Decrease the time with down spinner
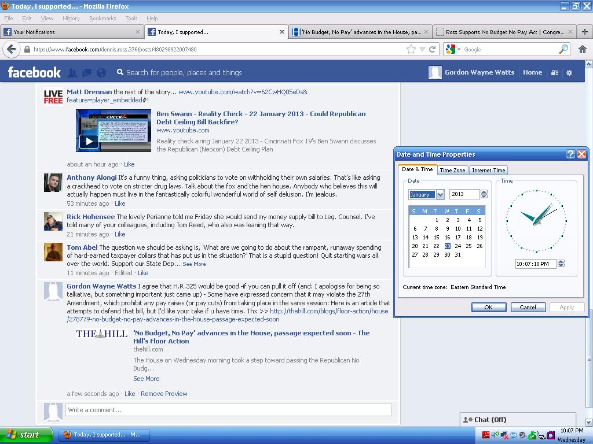The height and width of the screenshot is (444, 593). tap(561, 266)
